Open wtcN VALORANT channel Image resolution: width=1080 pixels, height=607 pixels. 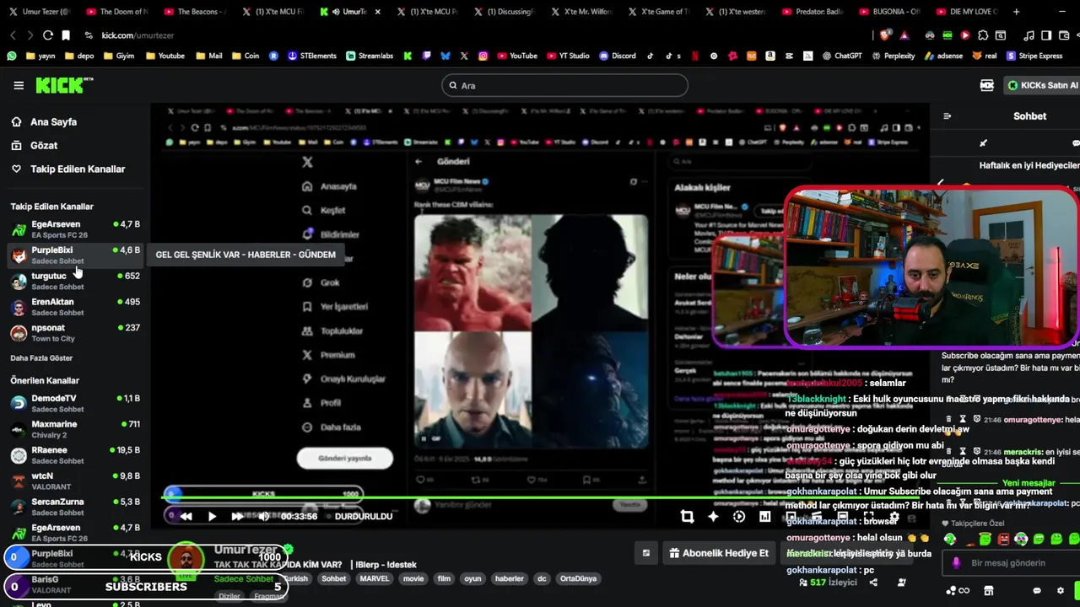pyautogui.click(x=74, y=481)
